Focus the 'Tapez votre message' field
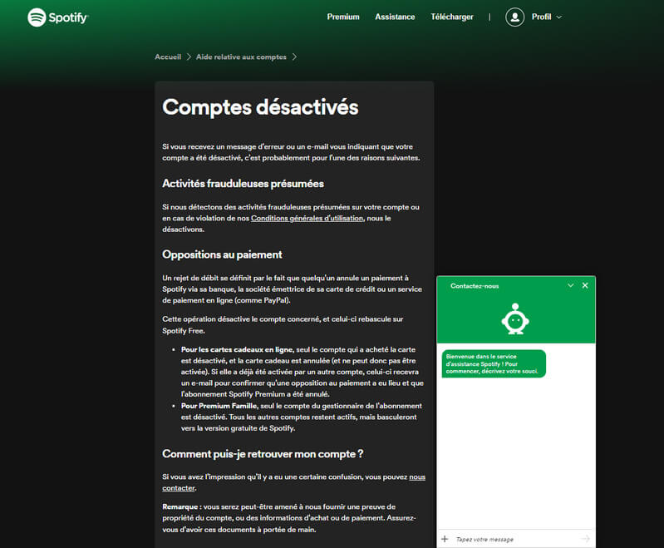The height and width of the screenshot is (548, 664). point(515,539)
